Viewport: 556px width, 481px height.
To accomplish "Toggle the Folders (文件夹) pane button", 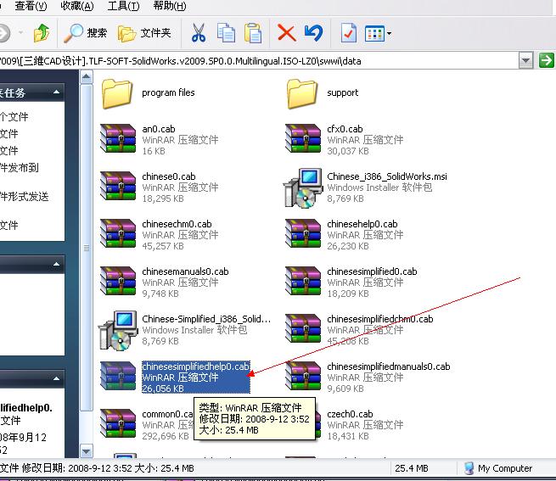I will pyautogui.click(x=144, y=33).
